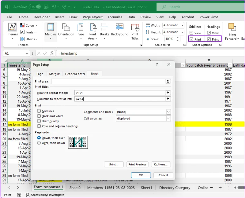
Task: Click in the Print area field
Action: click(x=108, y=81)
